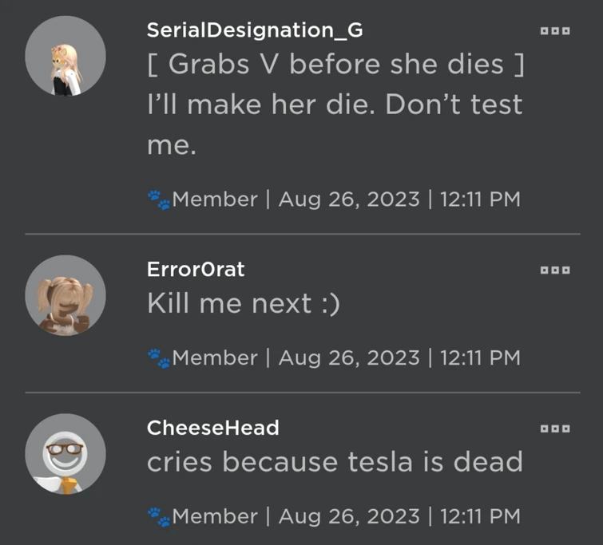Go to CheeseHead's profile name link
The width and height of the screenshot is (603, 545).
click(x=213, y=428)
